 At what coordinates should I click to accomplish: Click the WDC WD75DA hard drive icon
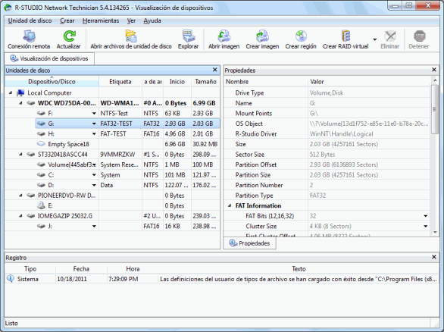click(x=30, y=103)
